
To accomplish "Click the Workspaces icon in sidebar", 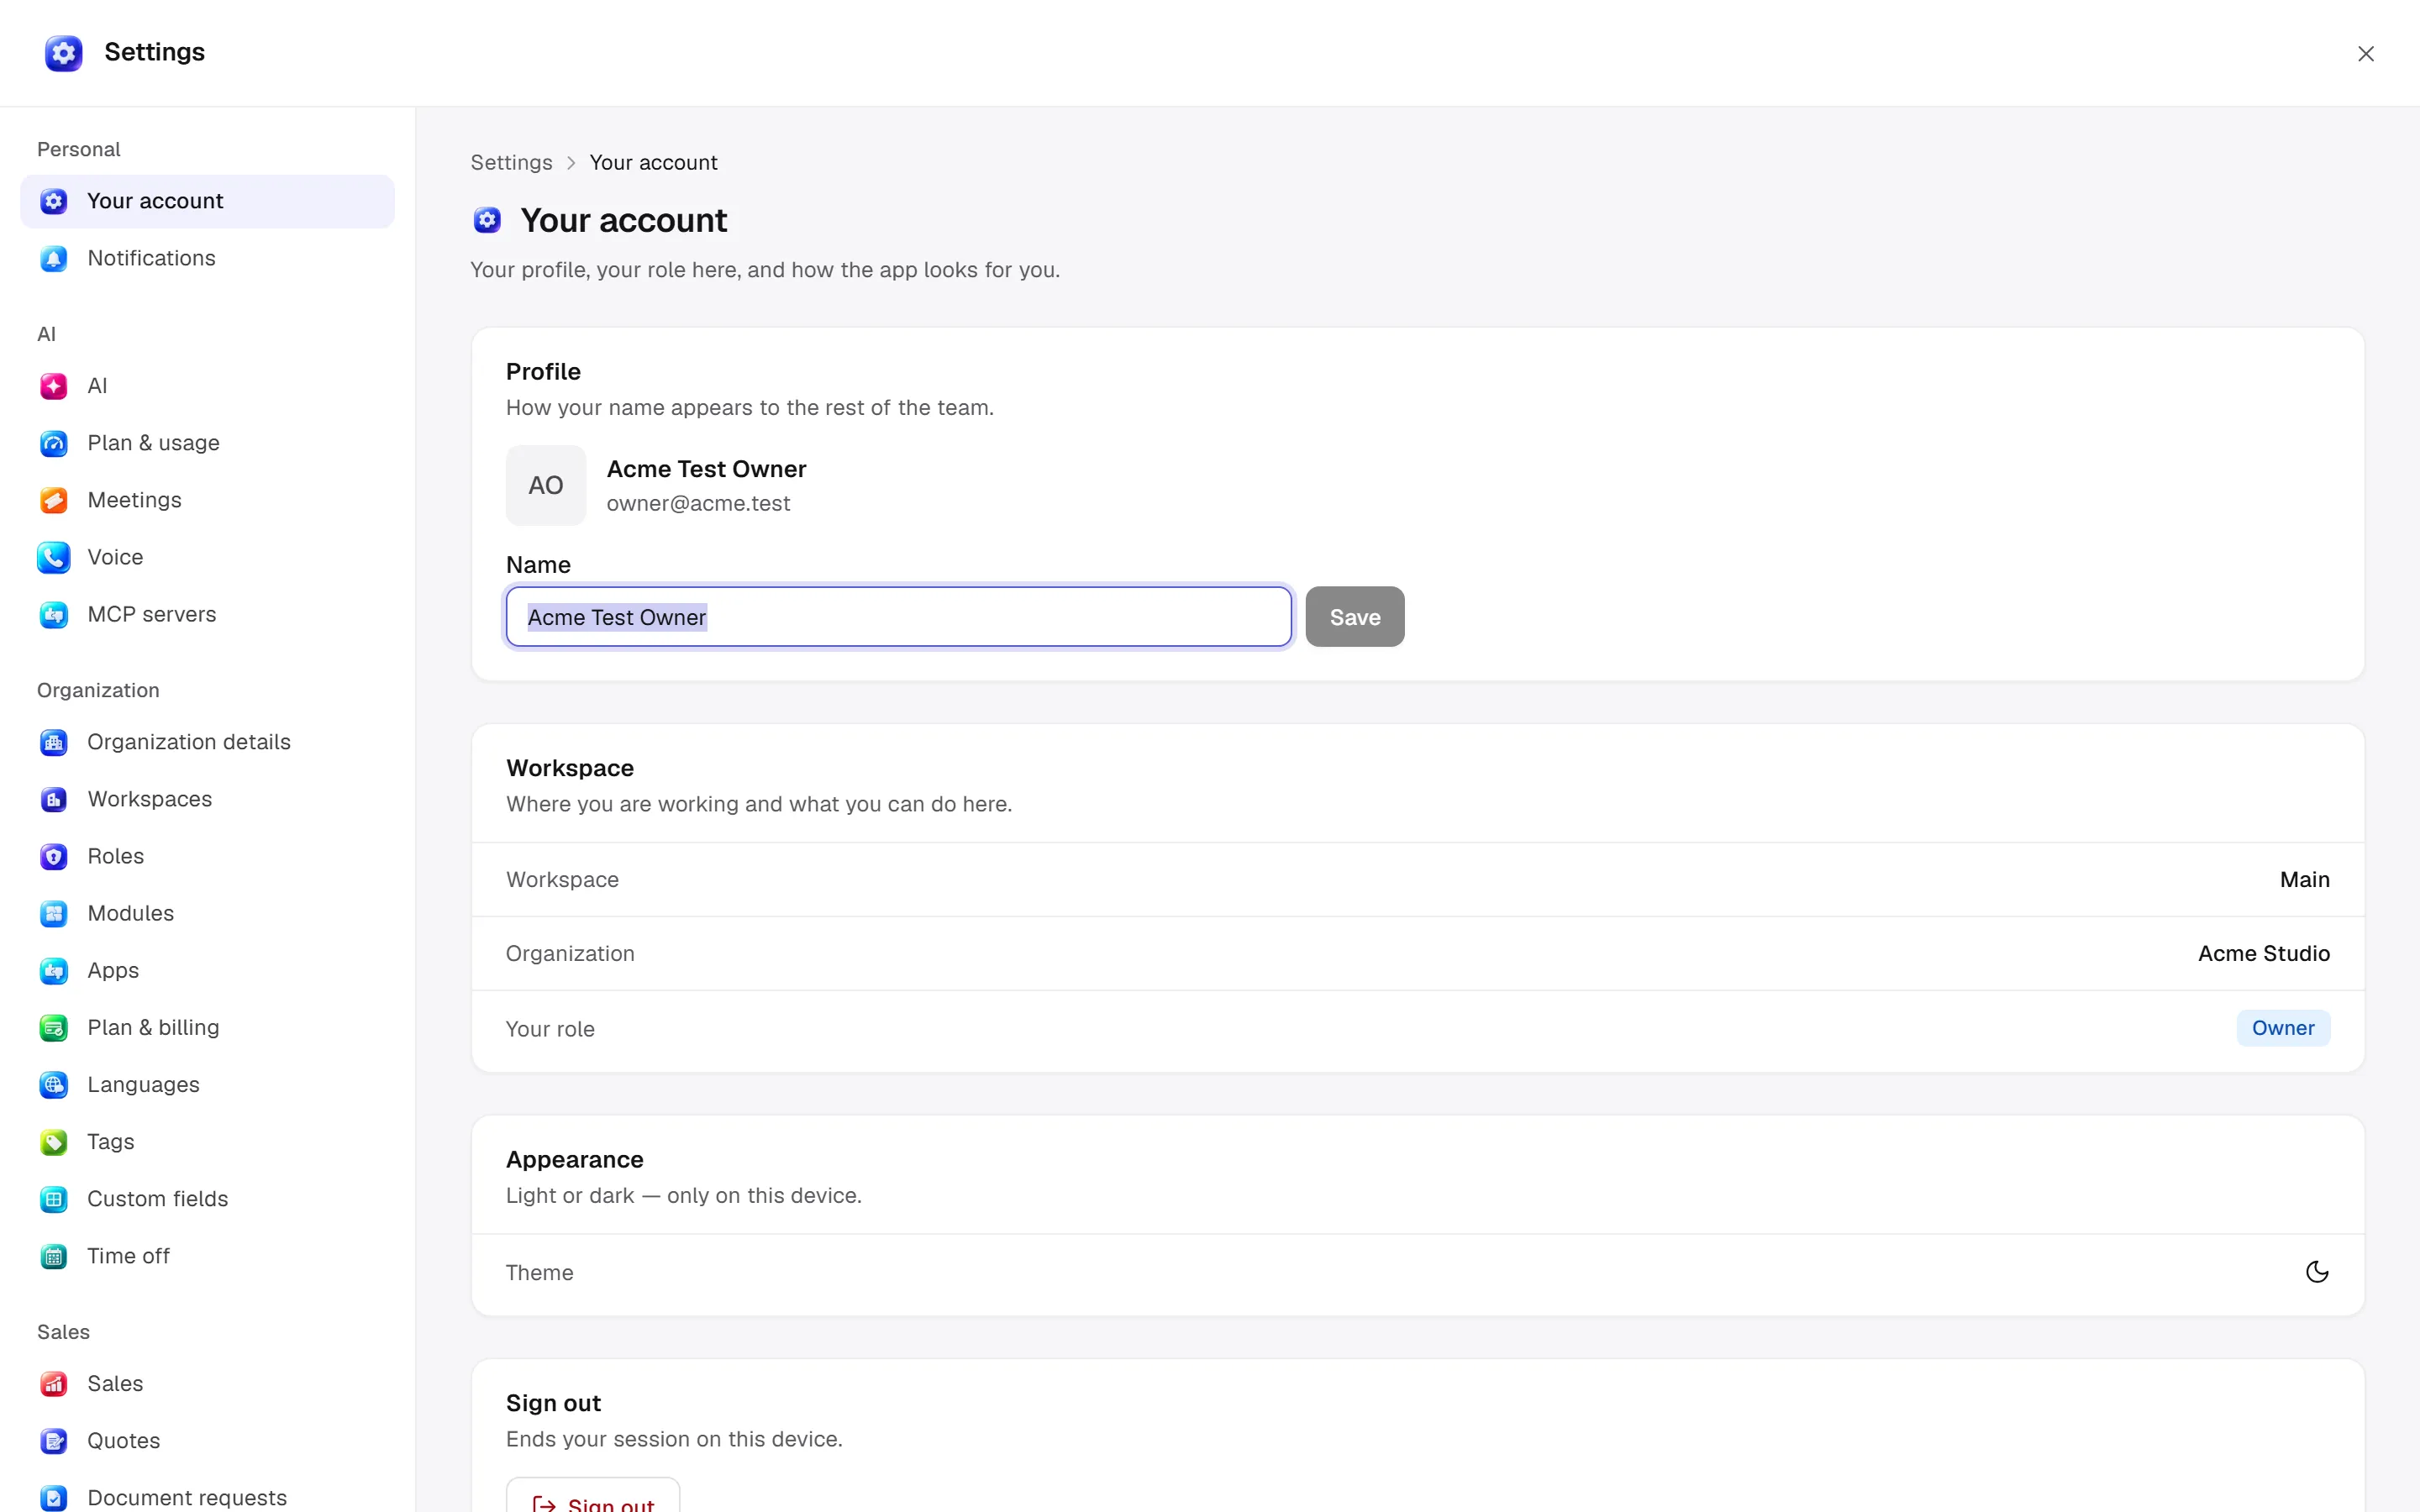I will [x=54, y=799].
